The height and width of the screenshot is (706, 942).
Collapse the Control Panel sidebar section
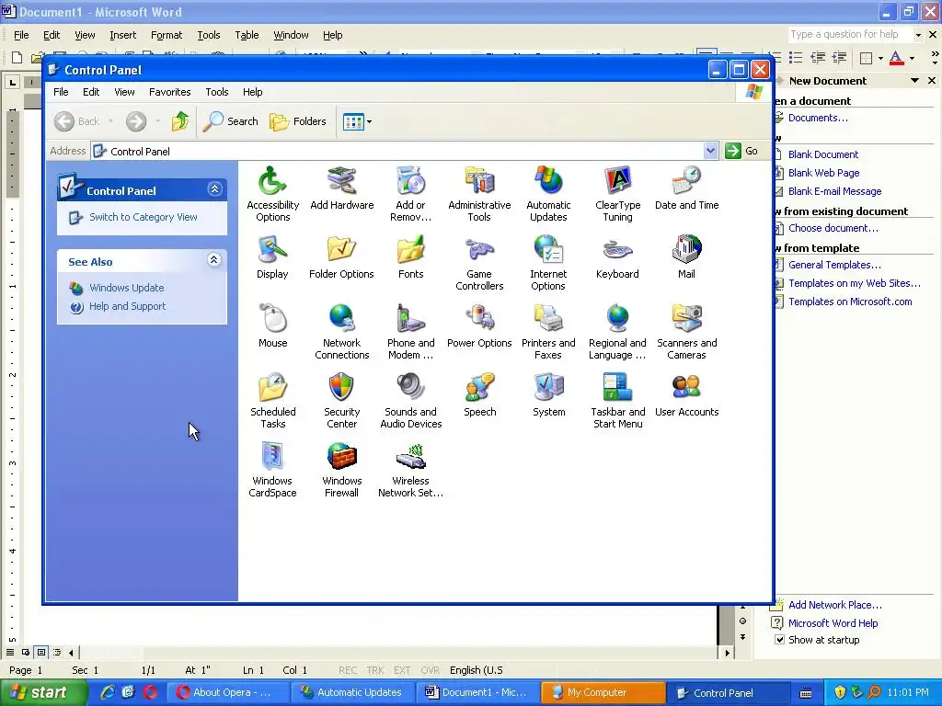point(214,189)
